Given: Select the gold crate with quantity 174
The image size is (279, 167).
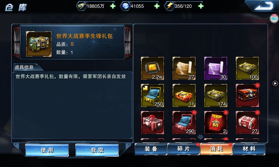Looking at the screenshot, I should [x=216, y=95].
